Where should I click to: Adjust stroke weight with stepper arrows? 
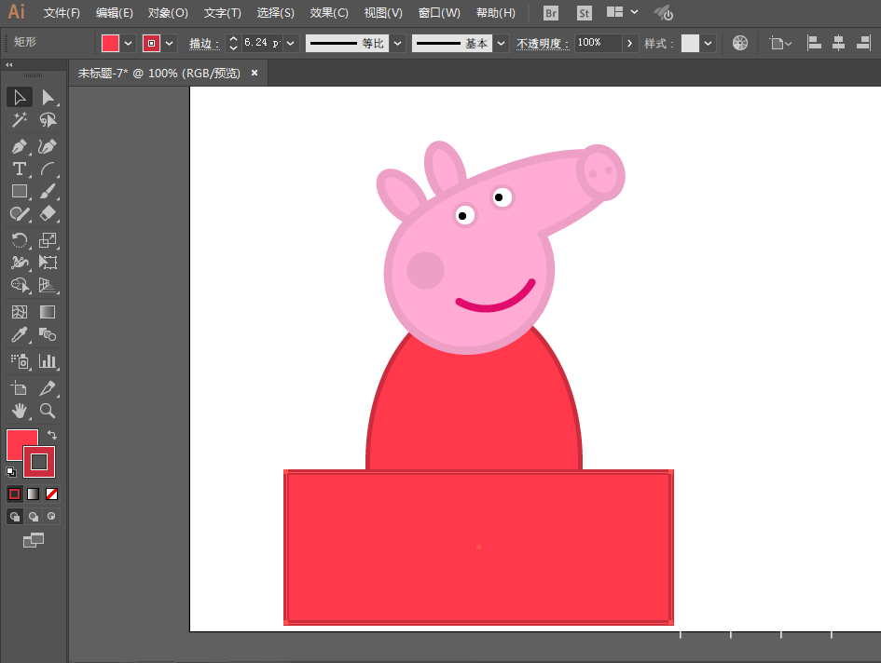click(x=234, y=43)
